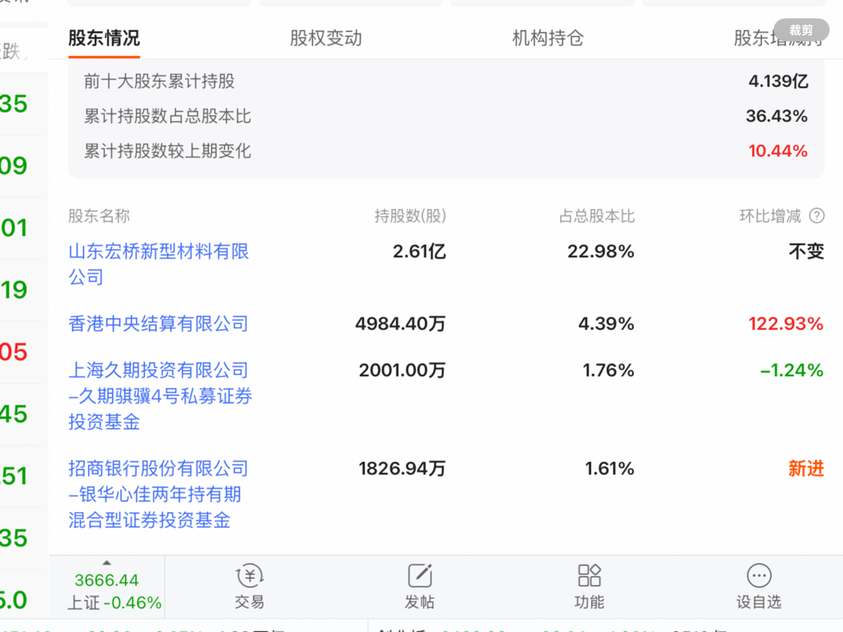Click the green 19 value in left list
Viewport: 843px width, 632px height.
coord(14,290)
